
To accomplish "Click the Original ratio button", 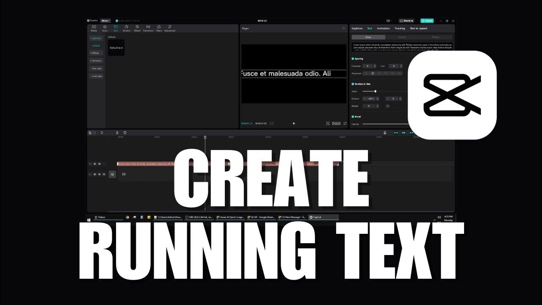I will 336,123.
